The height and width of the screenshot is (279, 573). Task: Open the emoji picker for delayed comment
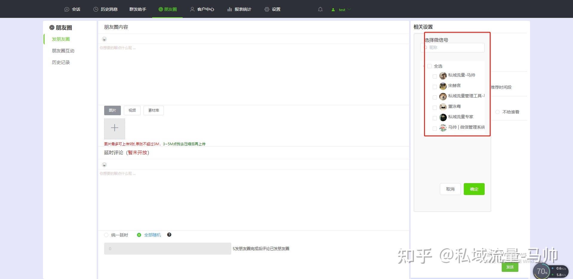pyautogui.click(x=104, y=165)
